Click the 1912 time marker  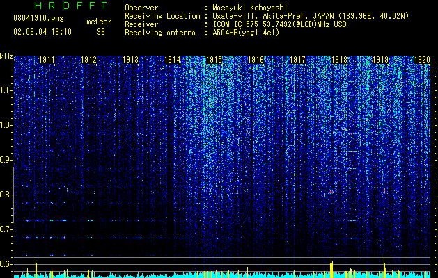[89, 60]
